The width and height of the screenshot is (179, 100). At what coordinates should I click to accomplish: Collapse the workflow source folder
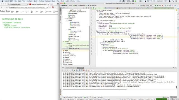click(x=65, y=19)
